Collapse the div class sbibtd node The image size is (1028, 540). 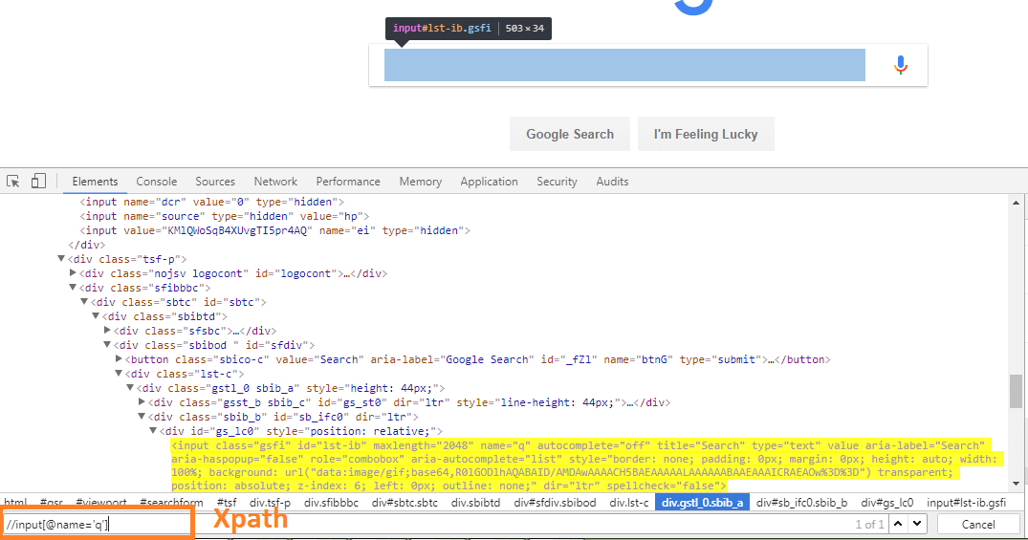(96, 315)
